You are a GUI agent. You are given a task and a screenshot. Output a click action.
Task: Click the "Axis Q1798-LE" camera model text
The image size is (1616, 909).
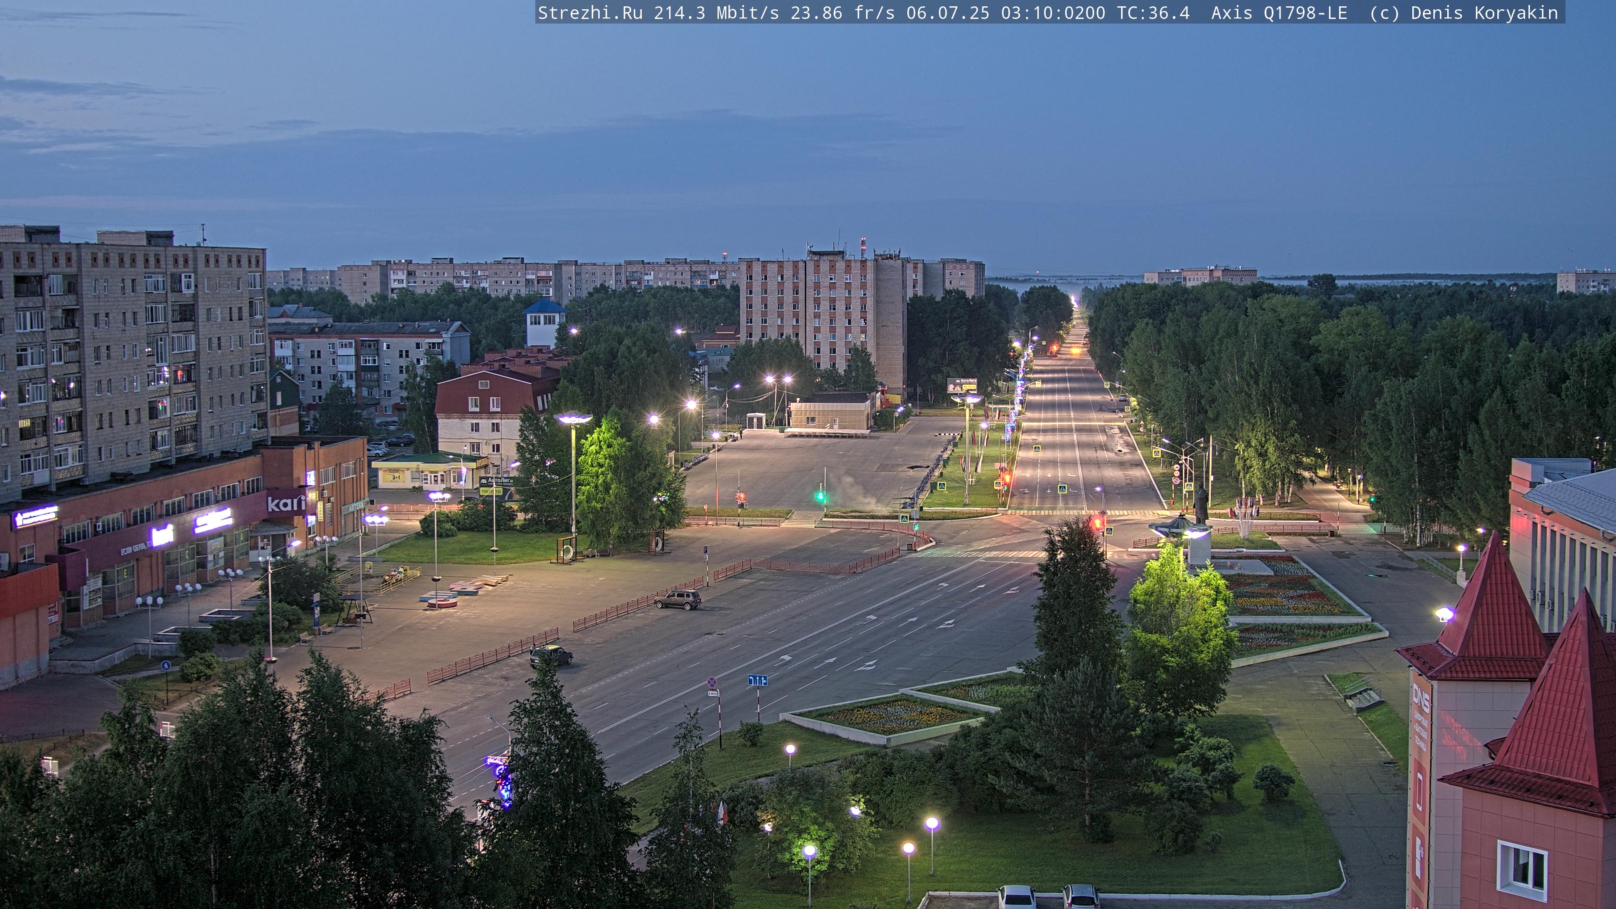pos(1279,13)
